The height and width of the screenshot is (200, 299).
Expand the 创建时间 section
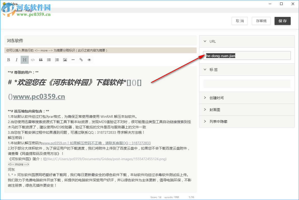(247, 98)
